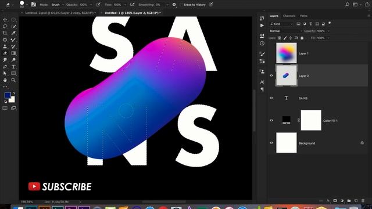Select the Type tool
Viewport: 372px width, 209px height.
pyautogui.click(x=13, y=67)
